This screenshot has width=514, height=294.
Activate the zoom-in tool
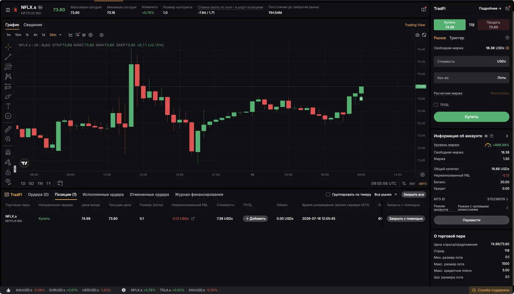pyautogui.click(x=8, y=139)
